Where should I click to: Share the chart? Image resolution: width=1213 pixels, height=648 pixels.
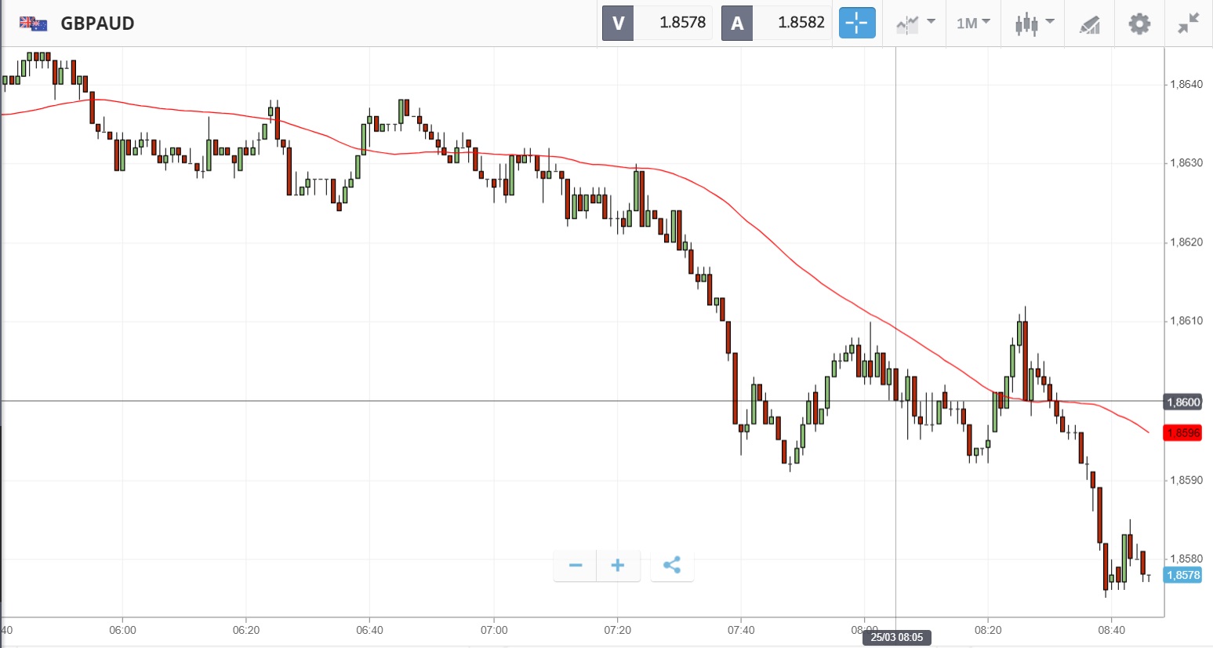pyautogui.click(x=672, y=566)
